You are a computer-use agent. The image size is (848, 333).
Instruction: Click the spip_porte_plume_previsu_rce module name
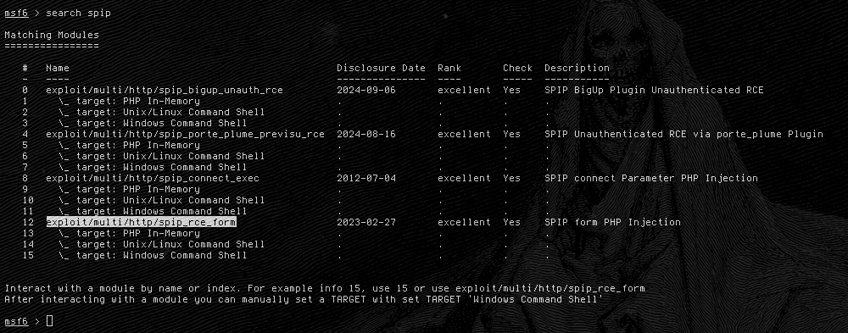click(185, 134)
